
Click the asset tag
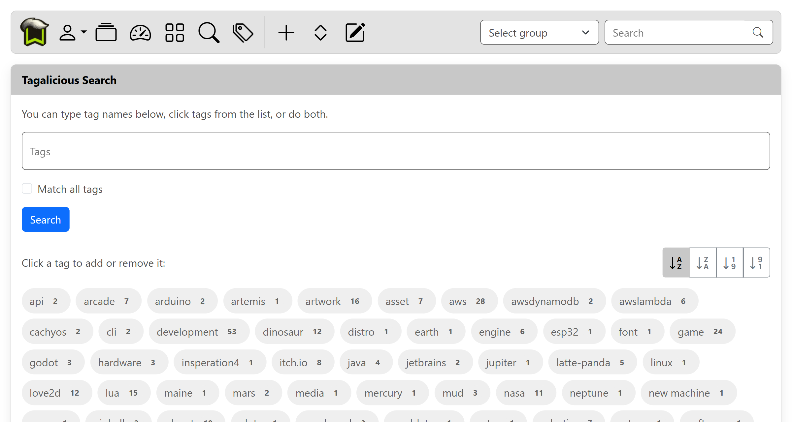pos(407,301)
